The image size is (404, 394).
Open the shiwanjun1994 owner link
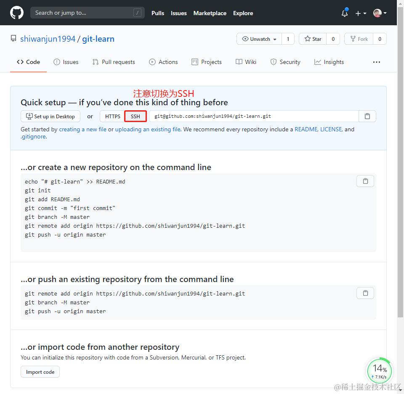48,39
